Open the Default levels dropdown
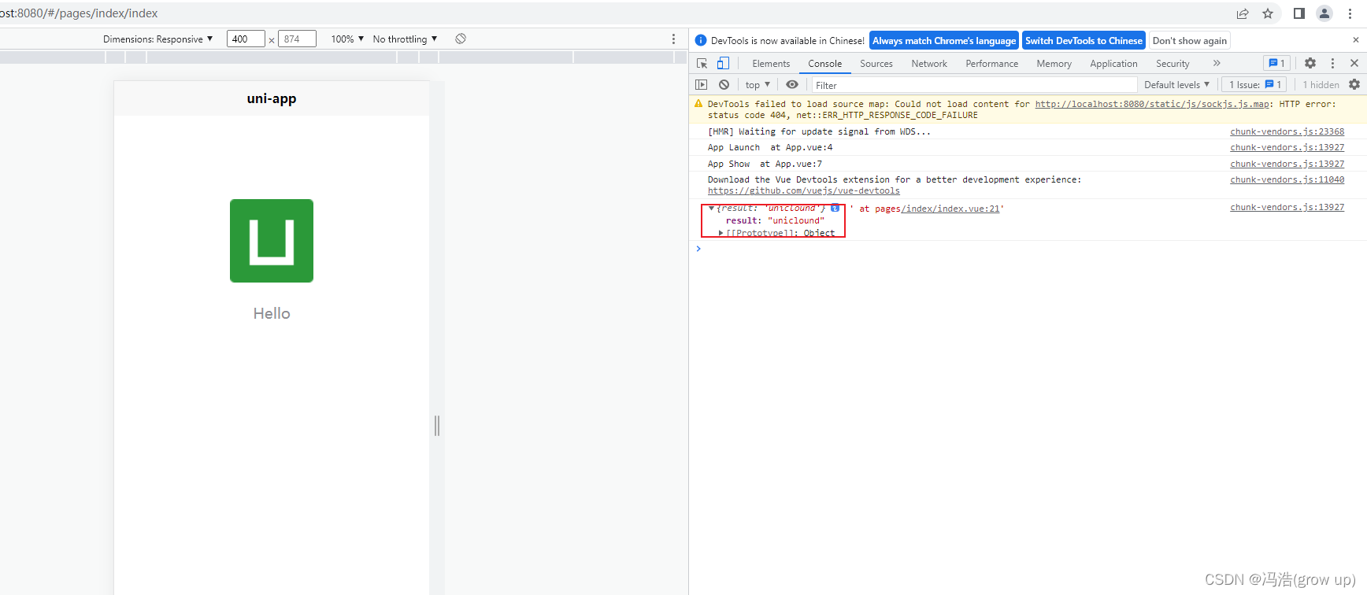This screenshot has height=595, width=1367. 1176,84
